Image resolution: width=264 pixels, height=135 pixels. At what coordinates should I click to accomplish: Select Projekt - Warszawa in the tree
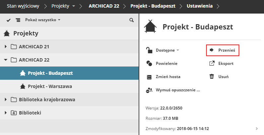69,86
